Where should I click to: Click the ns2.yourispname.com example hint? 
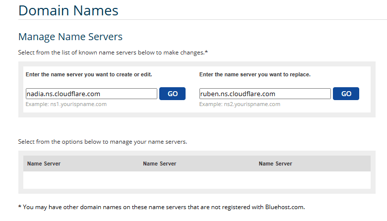pyautogui.click(x=240, y=104)
